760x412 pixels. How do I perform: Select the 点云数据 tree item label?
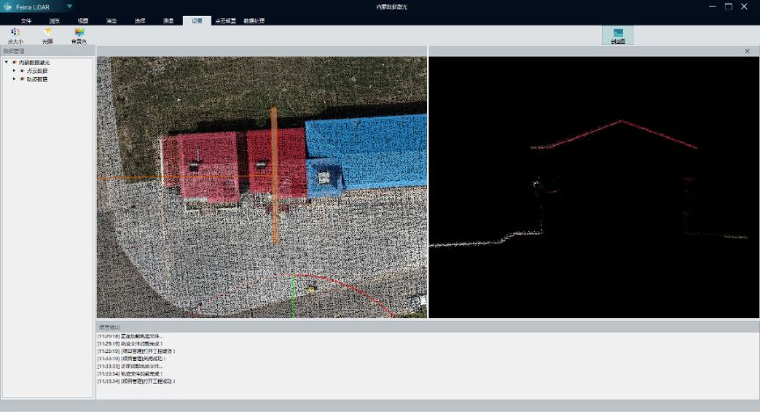coord(37,71)
